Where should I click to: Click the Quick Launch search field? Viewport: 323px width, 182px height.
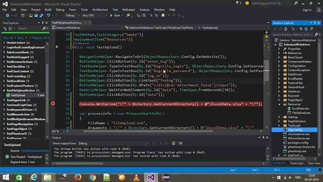[x=273, y=4]
